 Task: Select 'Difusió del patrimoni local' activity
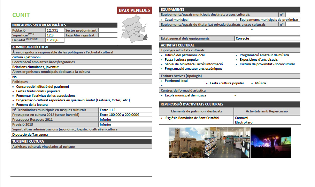click(x=185, y=55)
